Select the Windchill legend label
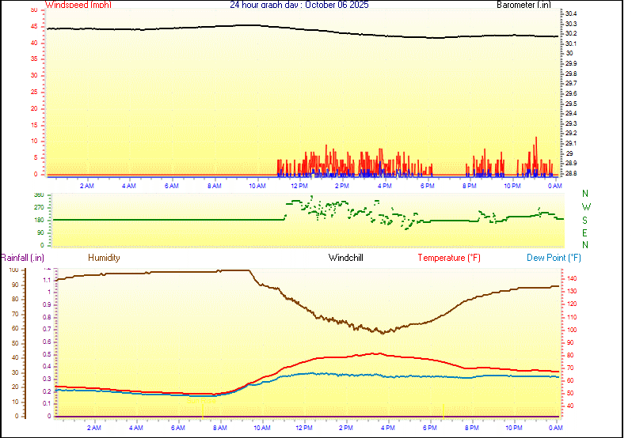 pyautogui.click(x=346, y=258)
